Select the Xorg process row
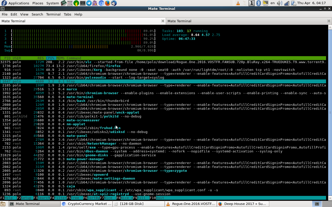The width and height of the screenshot is (332, 207). 163,70
